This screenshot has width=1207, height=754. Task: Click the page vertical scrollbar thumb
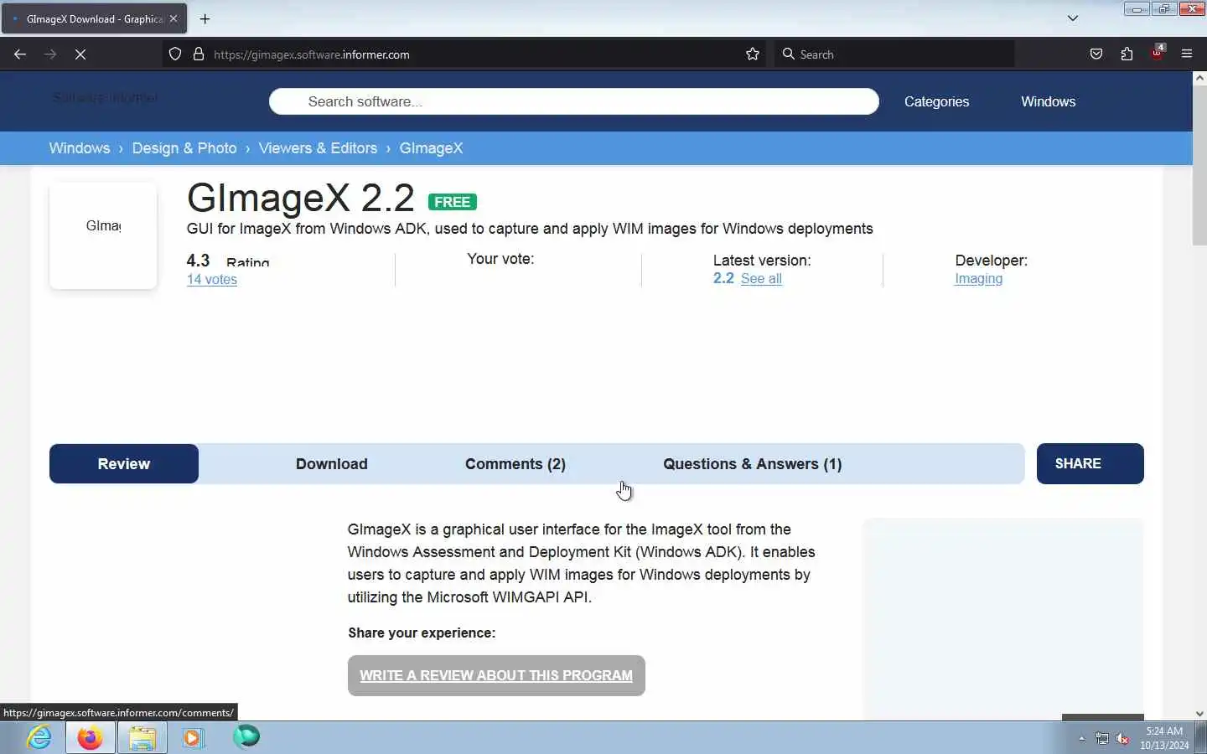point(1199,167)
